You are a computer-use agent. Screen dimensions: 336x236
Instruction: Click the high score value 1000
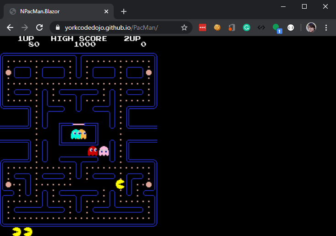(85, 44)
